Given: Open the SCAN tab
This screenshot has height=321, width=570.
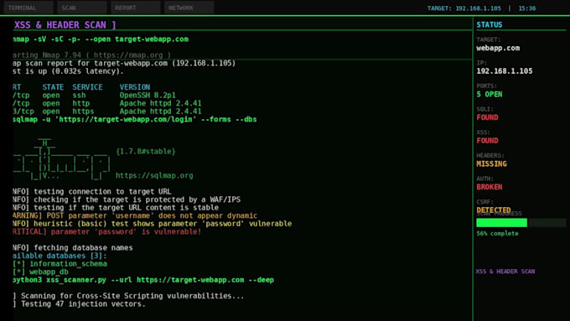Looking at the screenshot, I should (82, 8).
